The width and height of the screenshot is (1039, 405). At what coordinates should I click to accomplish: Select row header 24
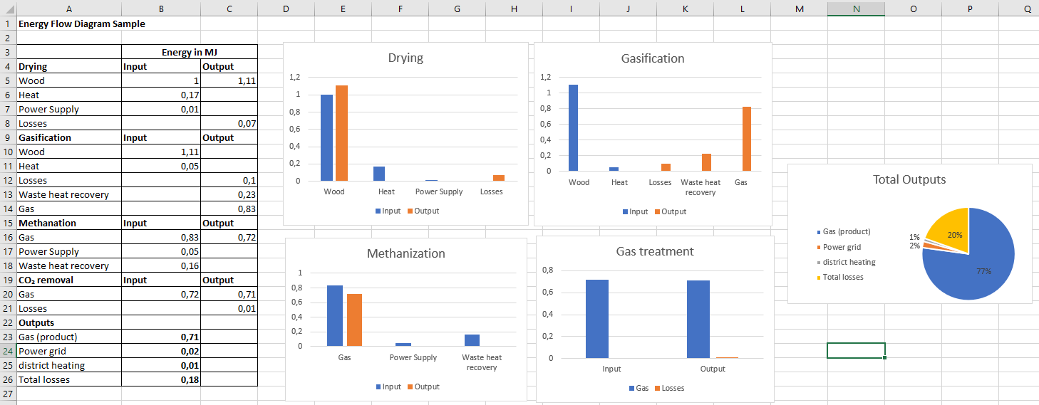(x=8, y=351)
